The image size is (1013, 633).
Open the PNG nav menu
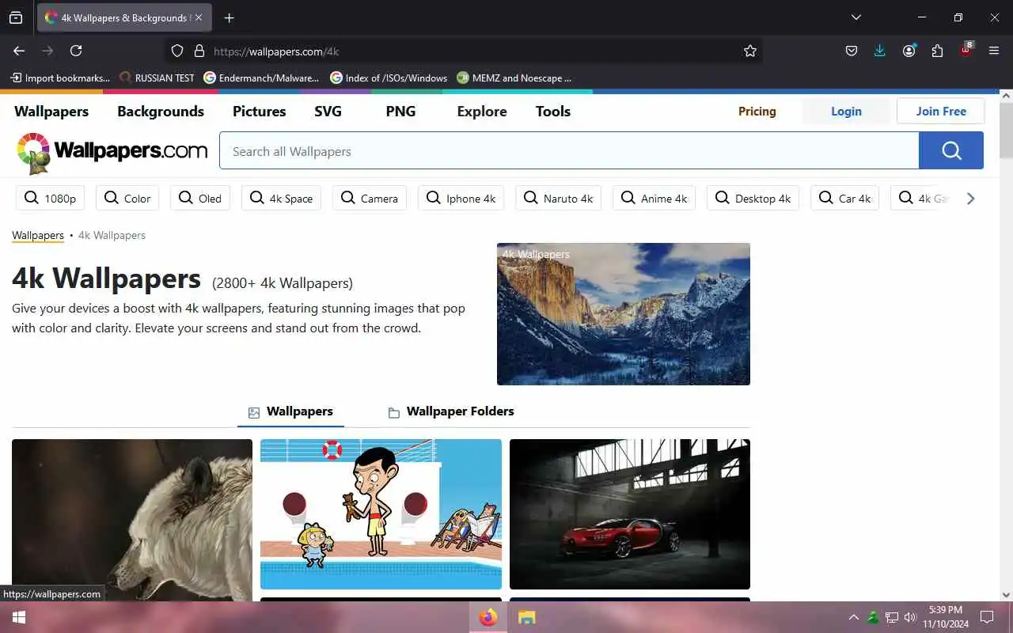click(x=400, y=112)
